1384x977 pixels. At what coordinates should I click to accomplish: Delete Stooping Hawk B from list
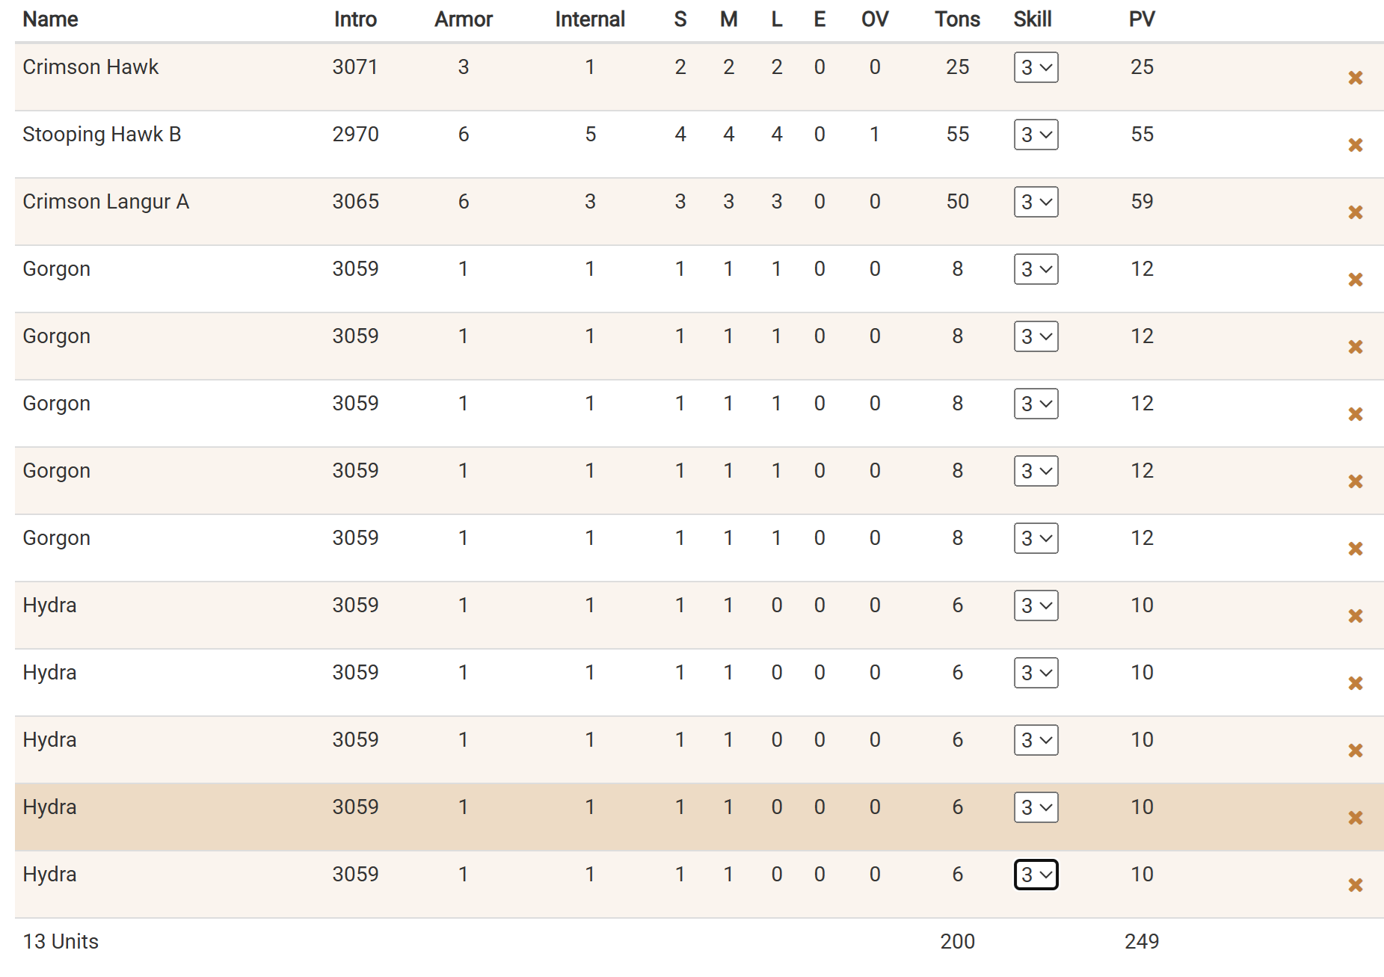coord(1355,145)
